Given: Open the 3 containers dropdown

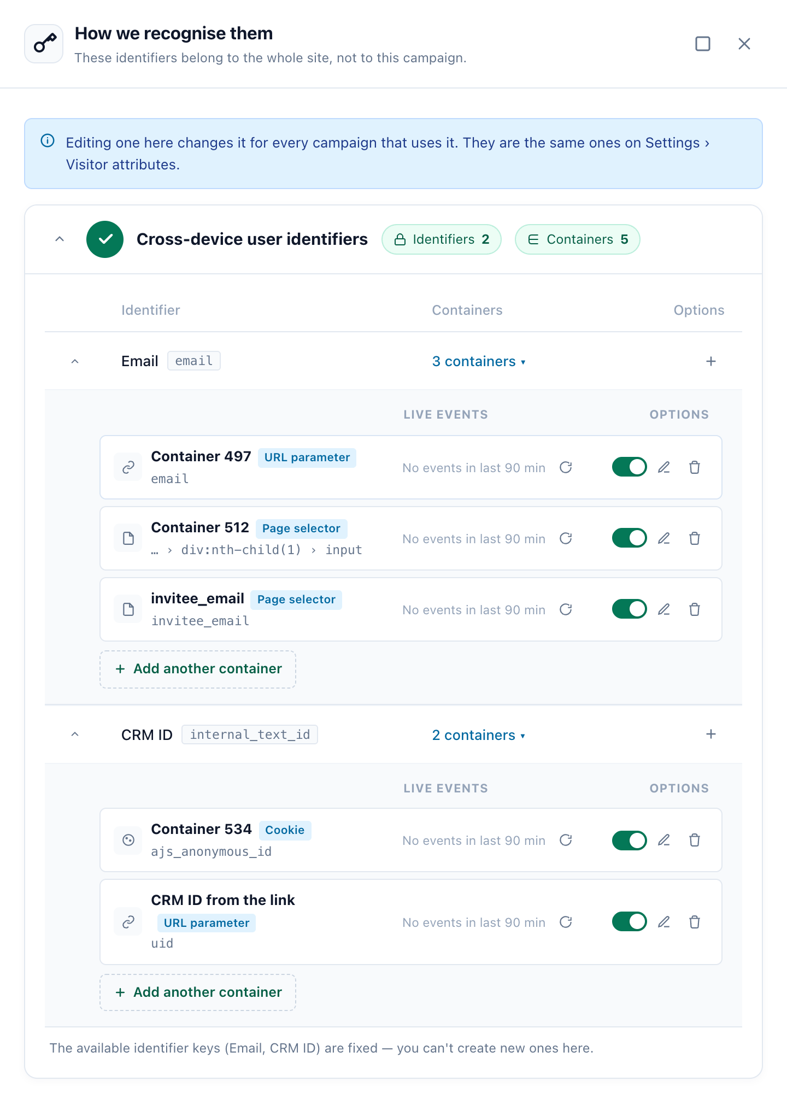Looking at the screenshot, I should tap(479, 361).
